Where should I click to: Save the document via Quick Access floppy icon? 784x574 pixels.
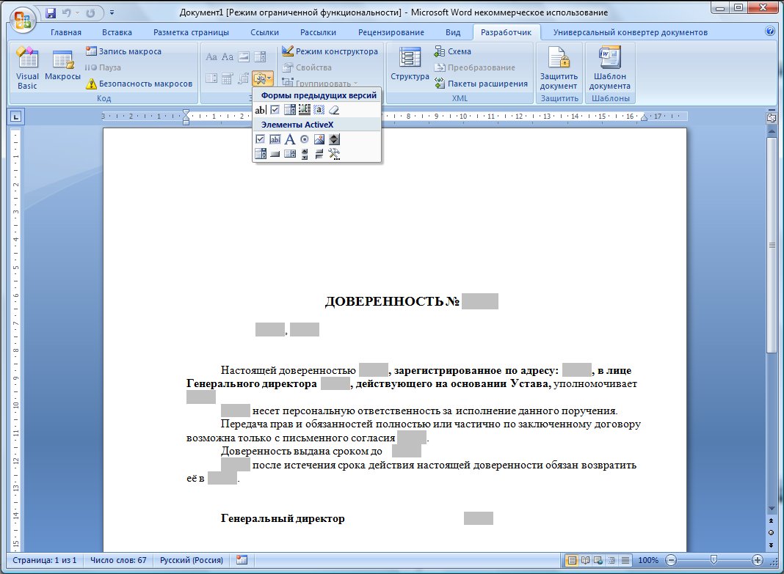coord(51,12)
